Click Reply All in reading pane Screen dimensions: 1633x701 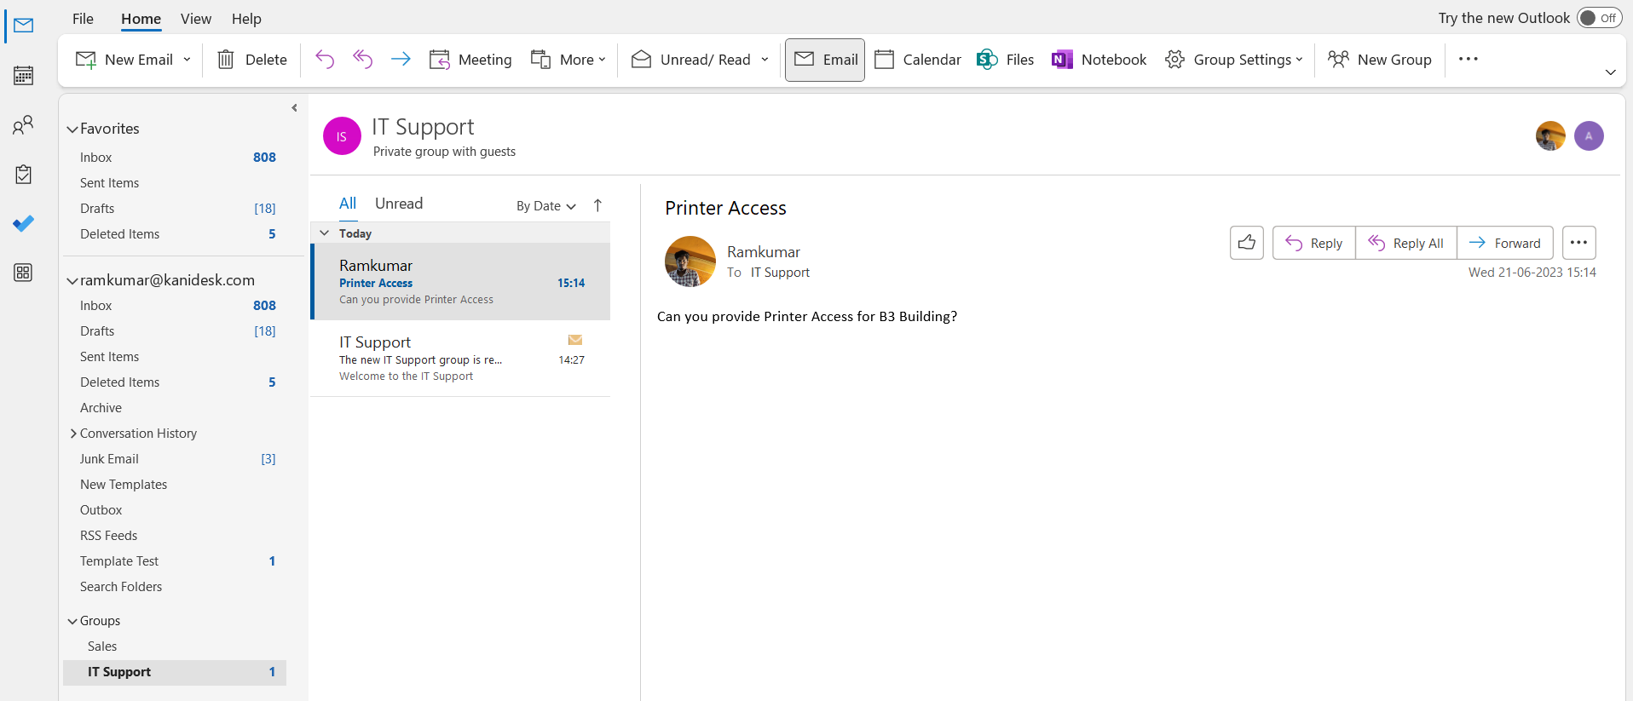pos(1406,243)
